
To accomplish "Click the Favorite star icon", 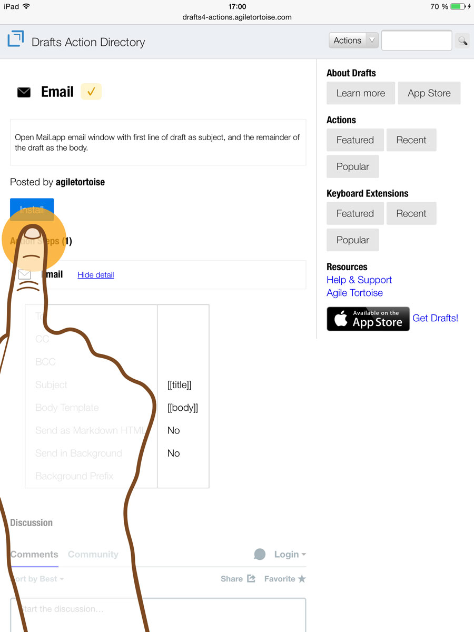I will click(302, 579).
